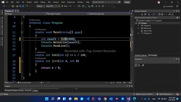The image size is (181, 102).
Task: Click Alphabetical sort icon in Properties panel
Action: [139, 65]
